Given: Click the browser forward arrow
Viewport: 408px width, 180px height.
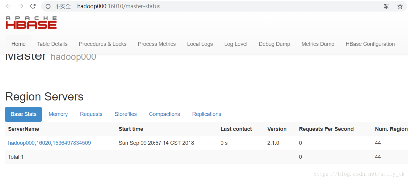Looking at the screenshot, I should [x=21, y=6].
